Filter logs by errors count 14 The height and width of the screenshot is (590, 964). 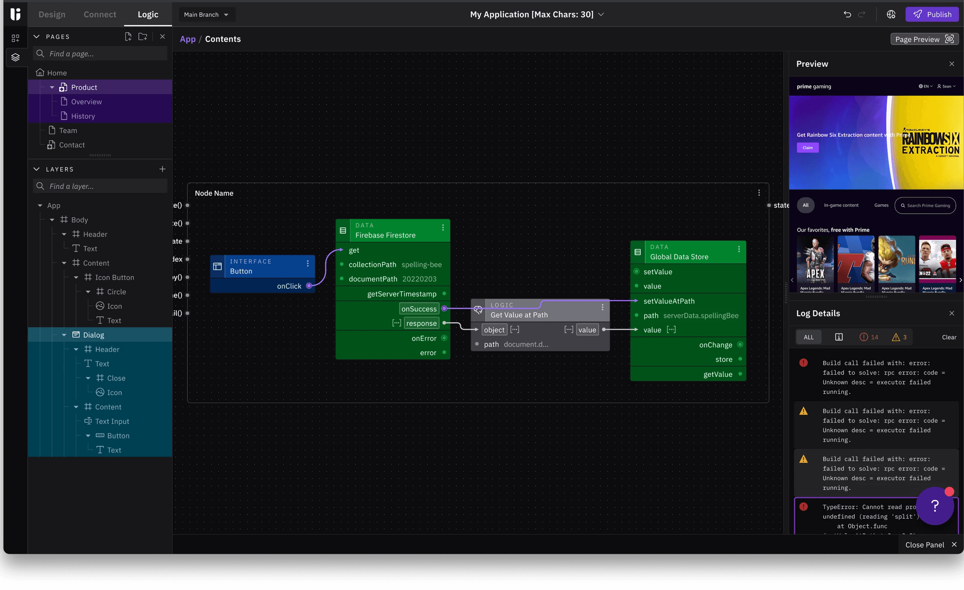coord(869,337)
